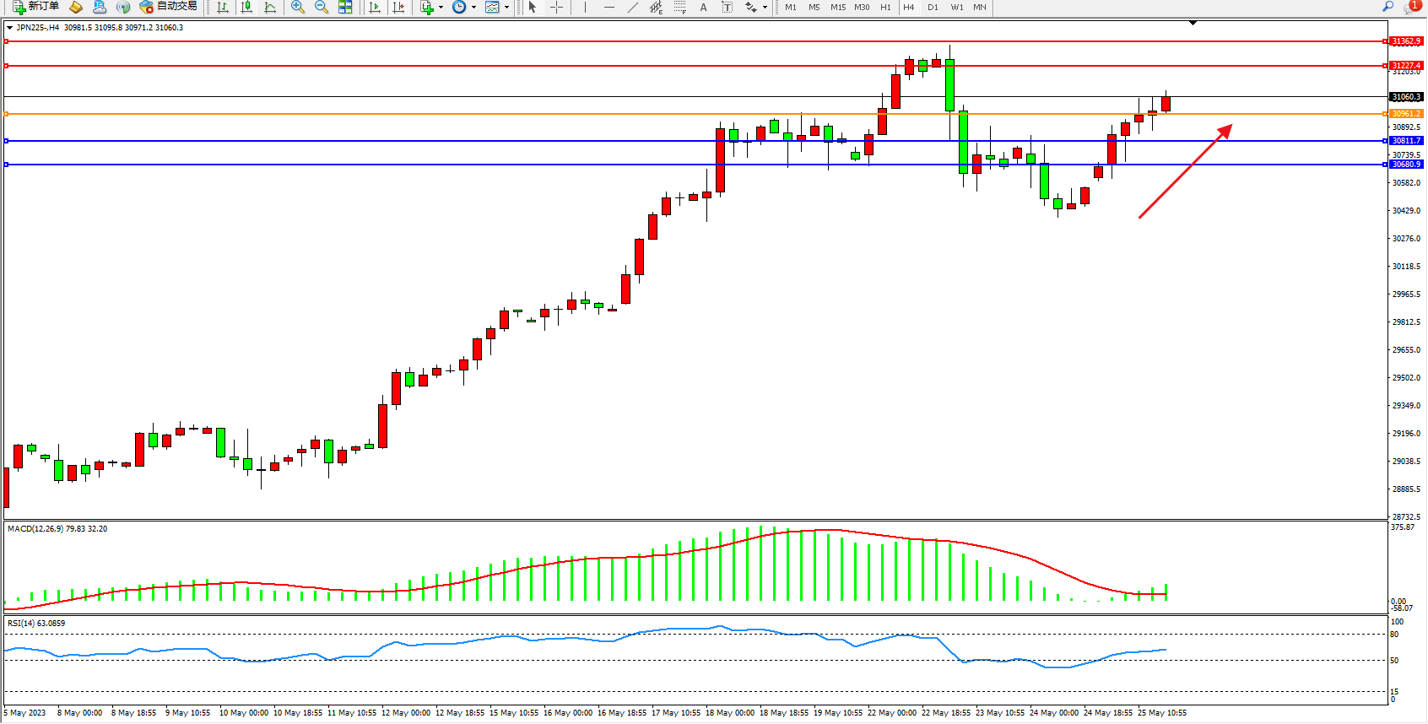The width and height of the screenshot is (1428, 724).
Task: Switch chart to line chart mode
Action: coord(270,7)
